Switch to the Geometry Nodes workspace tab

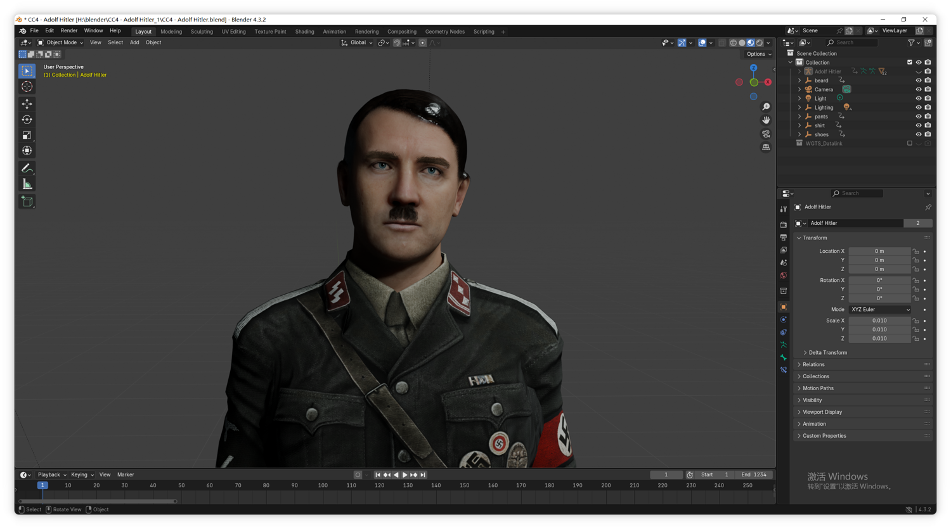[x=444, y=32]
